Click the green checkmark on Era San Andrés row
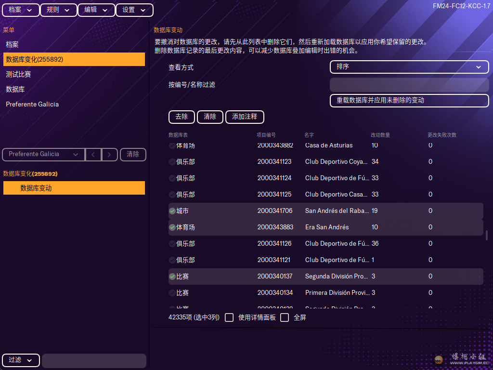Image resolution: width=493 pixels, height=370 pixels. pyautogui.click(x=172, y=227)
